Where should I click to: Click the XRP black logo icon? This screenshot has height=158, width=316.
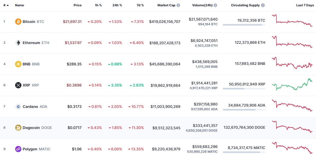18,85
